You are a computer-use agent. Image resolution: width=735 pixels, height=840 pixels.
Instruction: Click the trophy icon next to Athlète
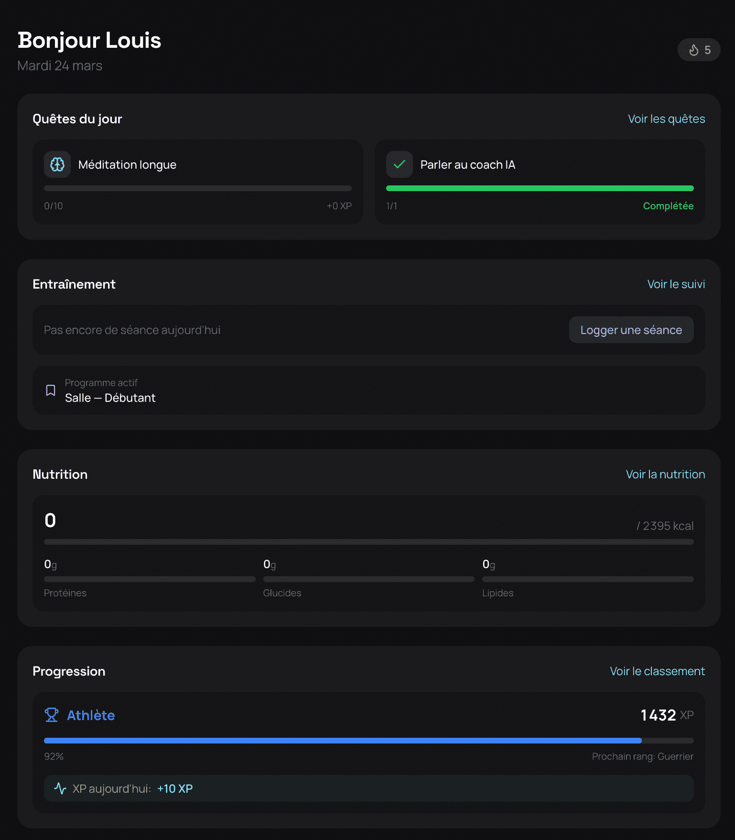(x=52, y=715)
